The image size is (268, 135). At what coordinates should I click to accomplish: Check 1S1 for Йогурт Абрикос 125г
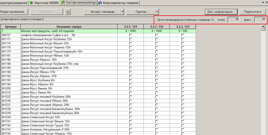click(x=131, y=60)
